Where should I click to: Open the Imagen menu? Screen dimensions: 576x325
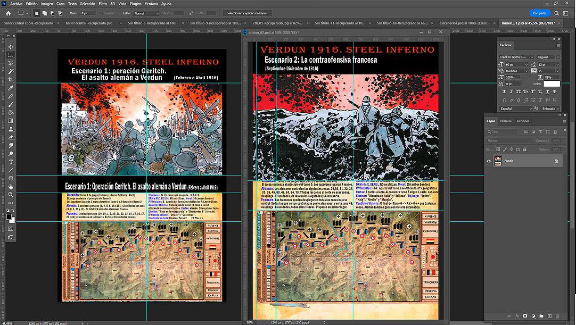pyautogui.click(x=47, y=4)
